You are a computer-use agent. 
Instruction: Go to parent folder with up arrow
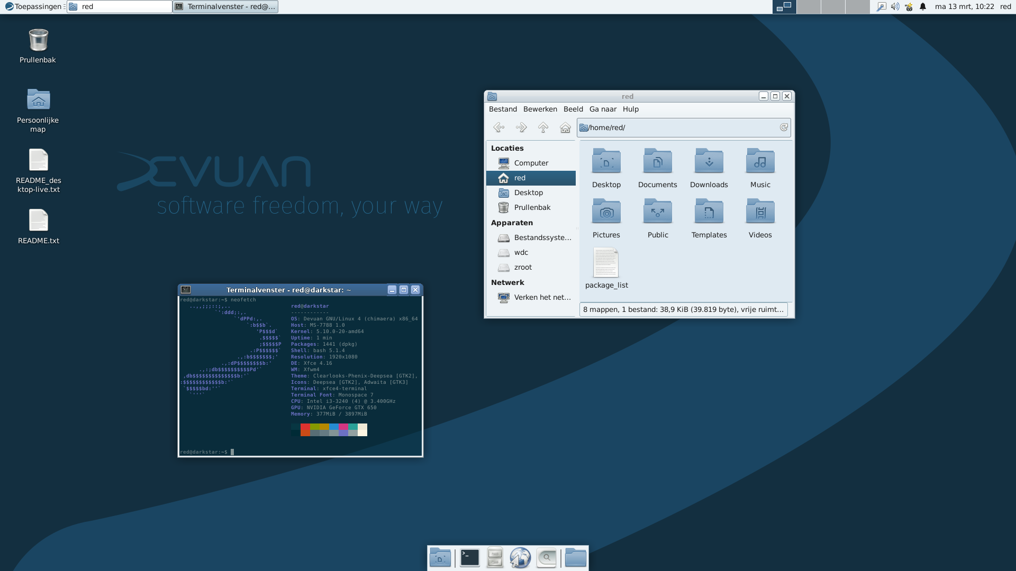coord(543,127)
